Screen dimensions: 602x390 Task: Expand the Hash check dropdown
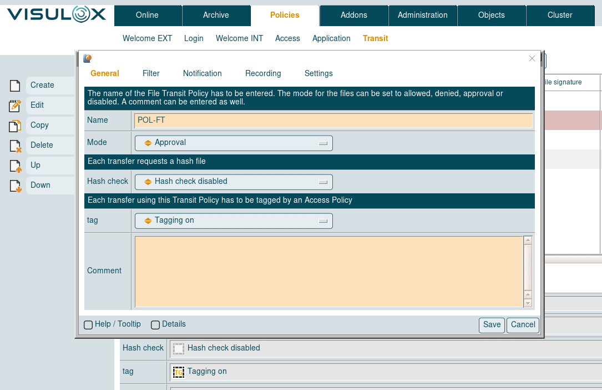234,182
